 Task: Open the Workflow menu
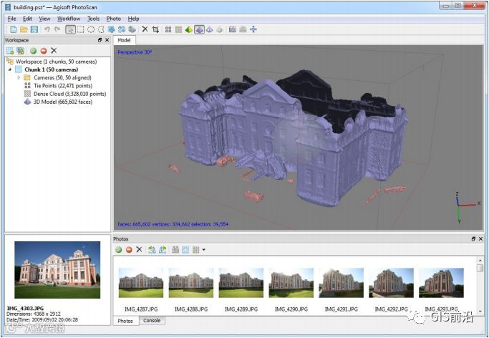69,18
